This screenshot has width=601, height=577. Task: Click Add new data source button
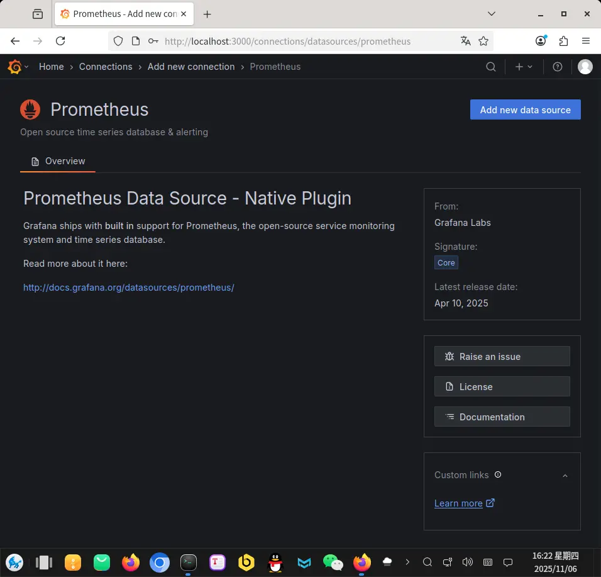point(525,109)
